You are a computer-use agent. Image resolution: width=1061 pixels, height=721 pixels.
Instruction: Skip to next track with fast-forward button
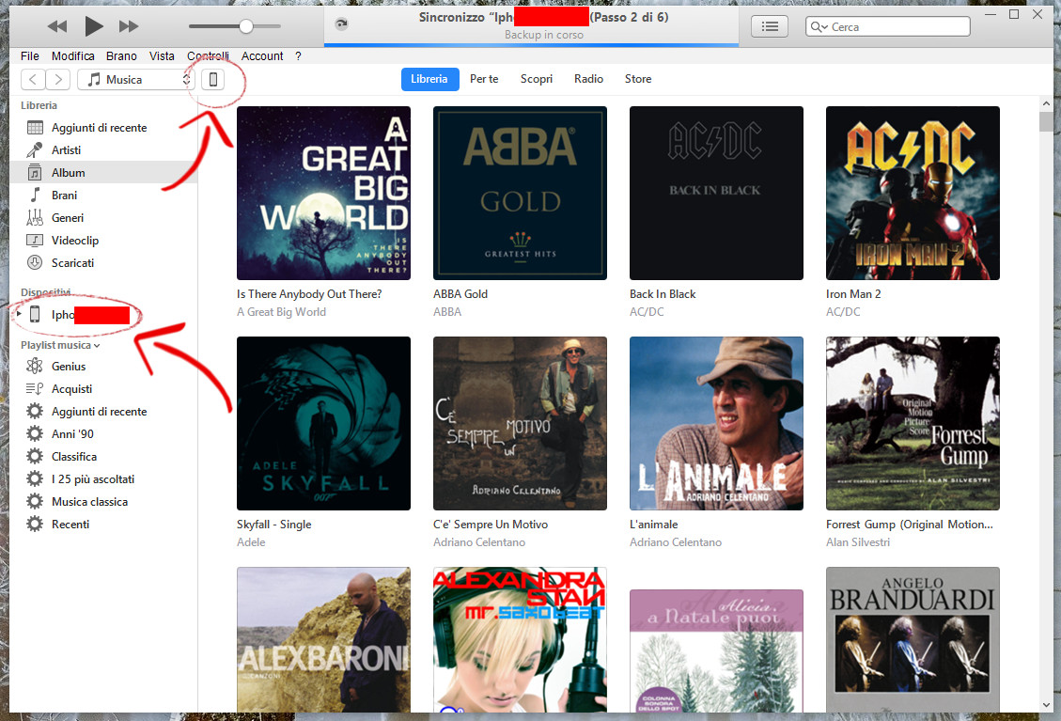point(129,26)
